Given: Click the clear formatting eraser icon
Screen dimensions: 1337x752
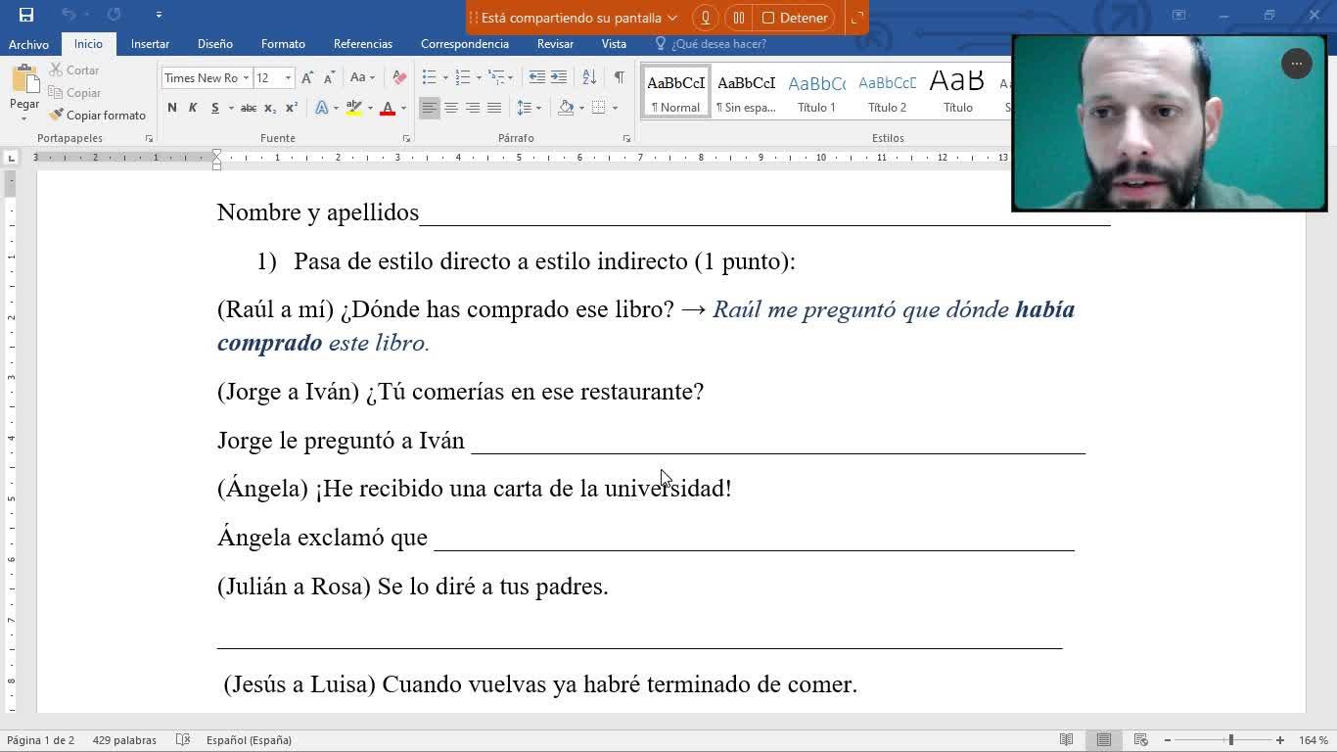Looking at the screenshot, I should 399,77.
